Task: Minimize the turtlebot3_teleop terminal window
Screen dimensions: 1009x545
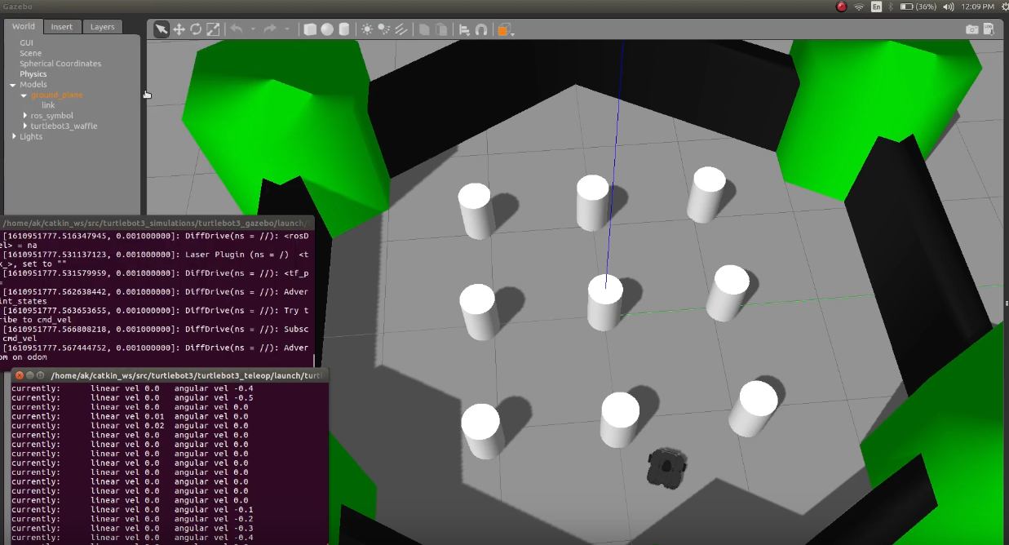Action: point(30,375)
